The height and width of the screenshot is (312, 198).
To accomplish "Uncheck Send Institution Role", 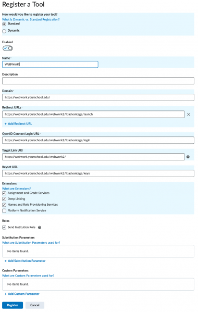I will (x=4, y=227).
